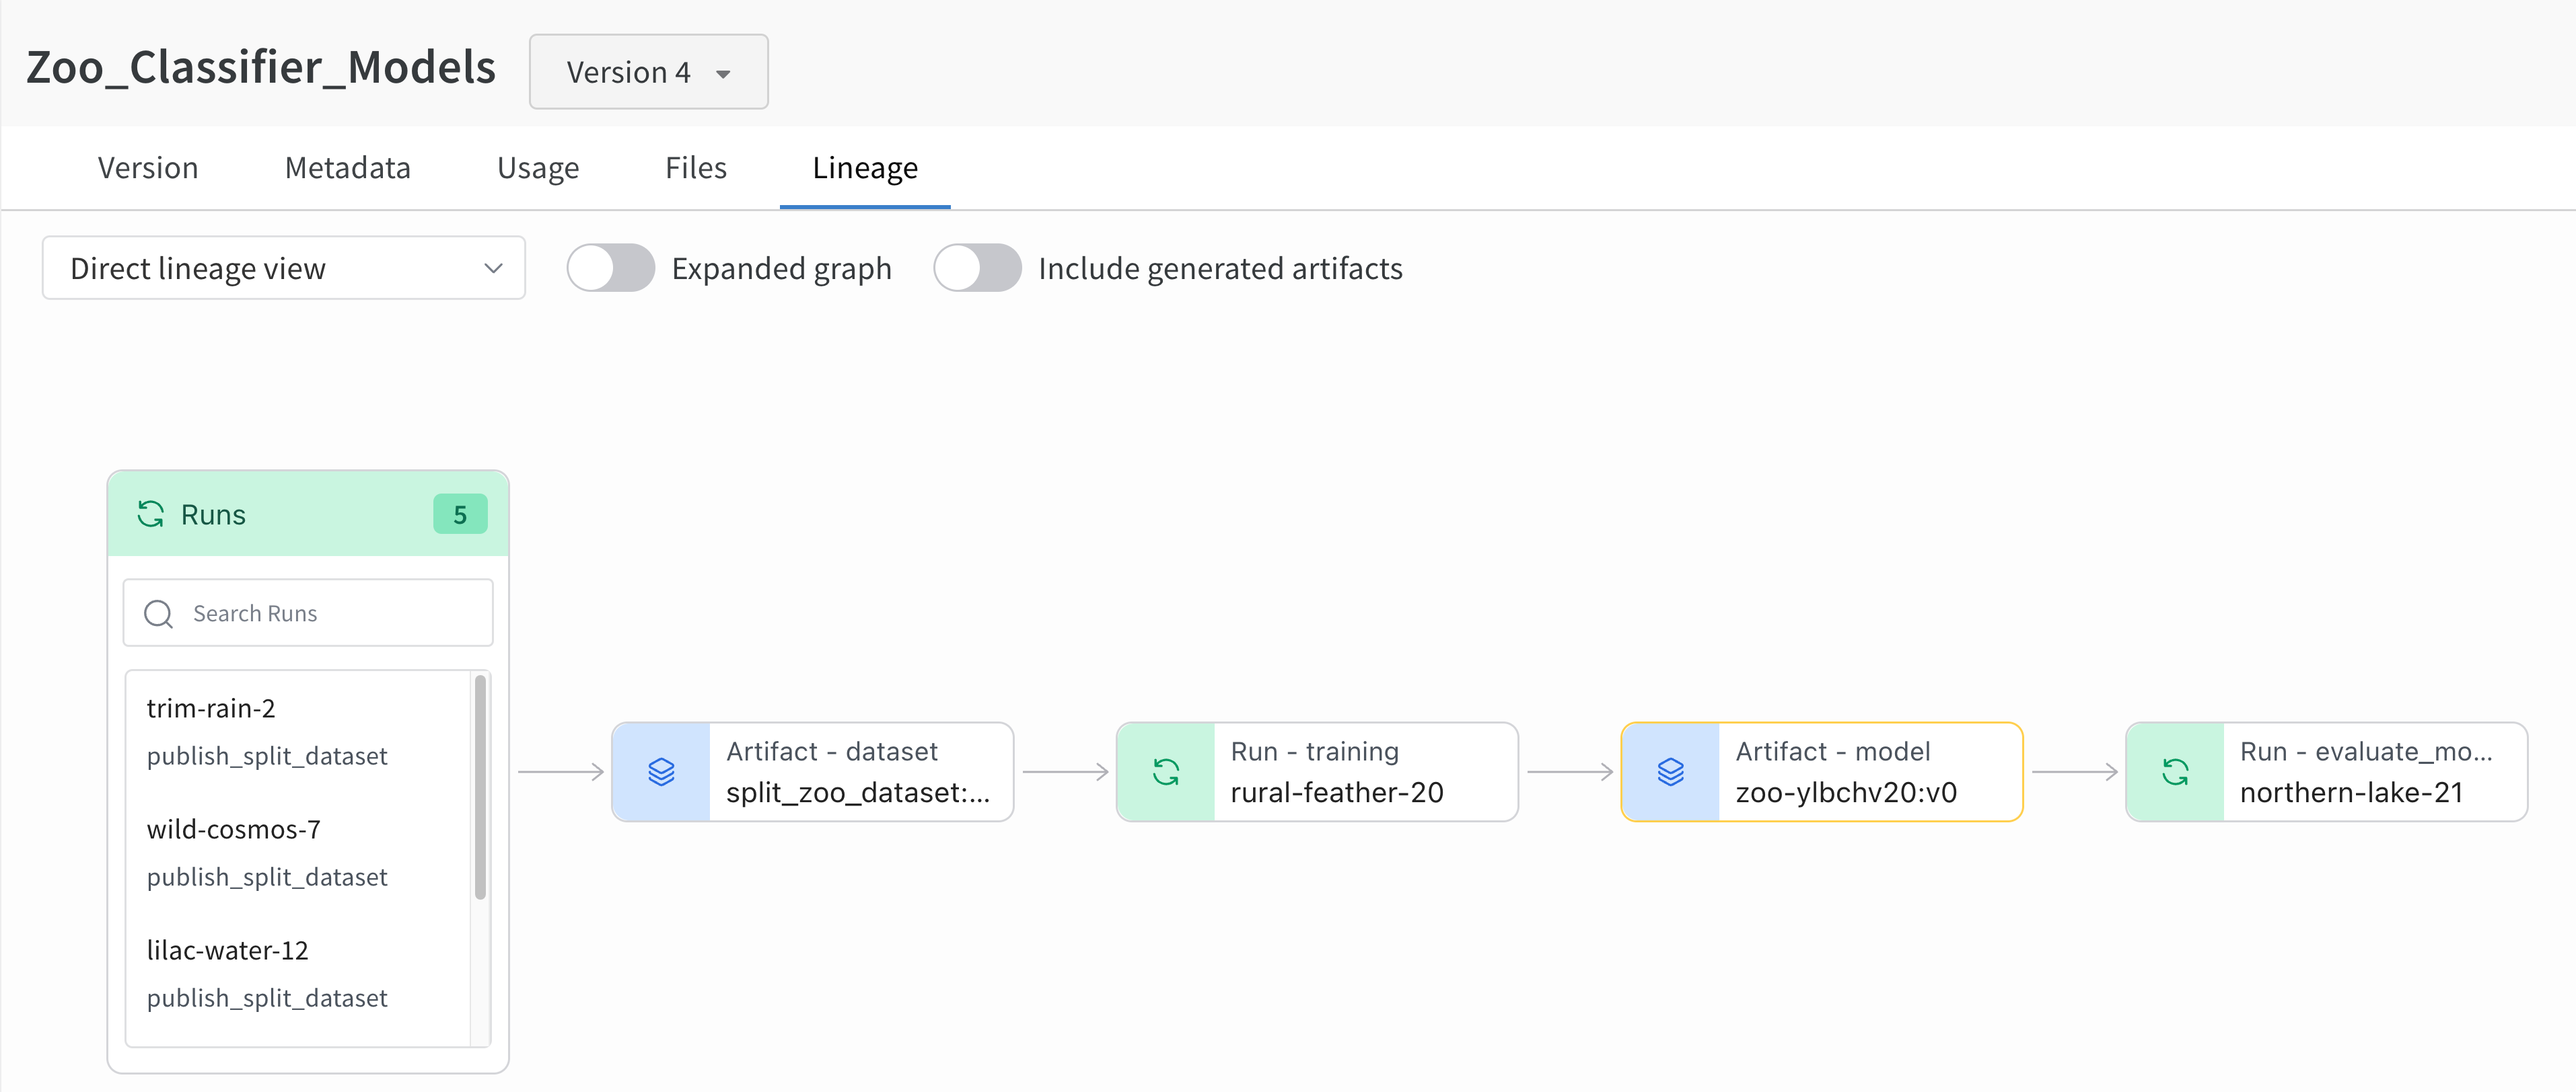Click the search magnifier icon in Search Runs
The width and height of the screenshot is (2576, 1092).
(157, 613)
